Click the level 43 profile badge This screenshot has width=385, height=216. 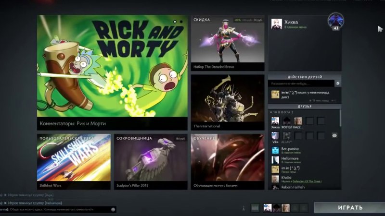(335, 22)
